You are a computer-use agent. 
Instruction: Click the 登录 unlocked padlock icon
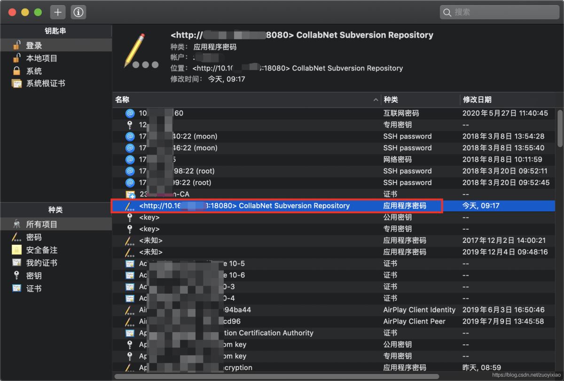point(17,46)
